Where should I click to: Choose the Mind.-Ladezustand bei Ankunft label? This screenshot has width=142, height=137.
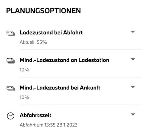tap(60, 88)
